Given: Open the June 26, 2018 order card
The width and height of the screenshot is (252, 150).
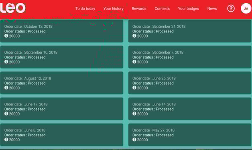Looking at the screenshot, I should click(190, 83).
